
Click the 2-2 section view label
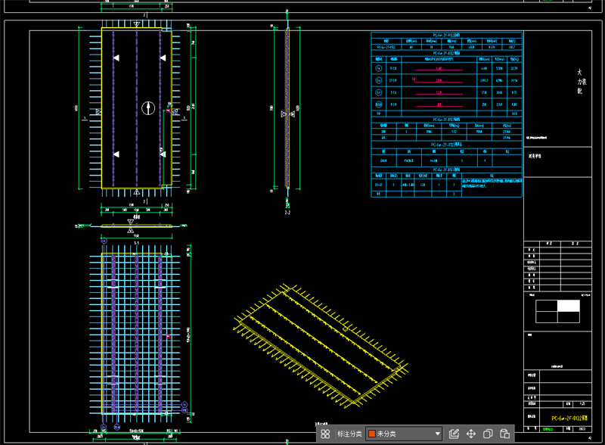point(287,213)
